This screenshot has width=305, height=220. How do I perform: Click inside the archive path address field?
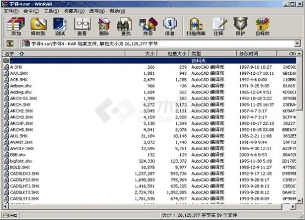pyautogui.click(x=158, y=43)
